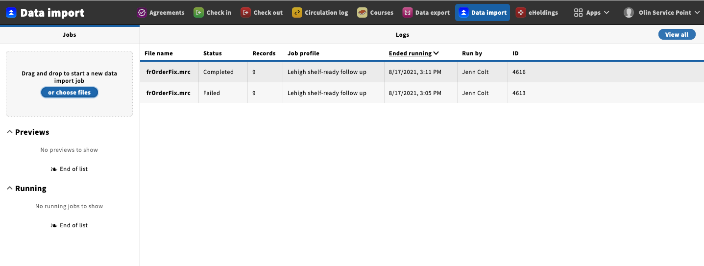
Task: Sort logs by ID column
Action: pos(515,53)
